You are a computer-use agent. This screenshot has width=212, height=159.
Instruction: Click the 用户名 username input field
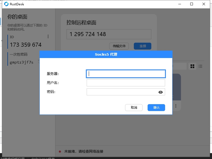[126, 83]
